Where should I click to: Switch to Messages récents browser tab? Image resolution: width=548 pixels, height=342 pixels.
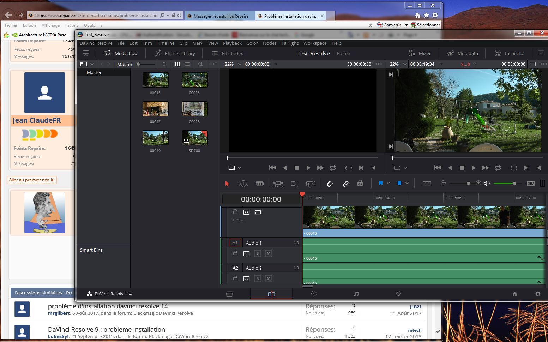(220, 16)
